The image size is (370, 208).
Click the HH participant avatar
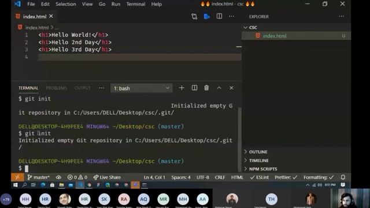[x=25, y=199]
